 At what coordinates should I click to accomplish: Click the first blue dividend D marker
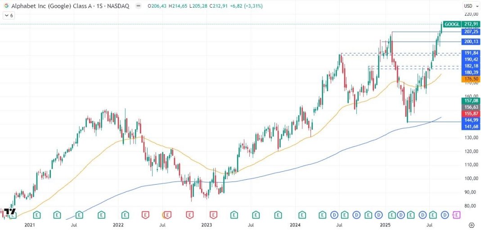[x=334, y=215]
